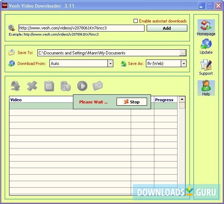
Task: Click the Video column header
Action: (16, 100)
